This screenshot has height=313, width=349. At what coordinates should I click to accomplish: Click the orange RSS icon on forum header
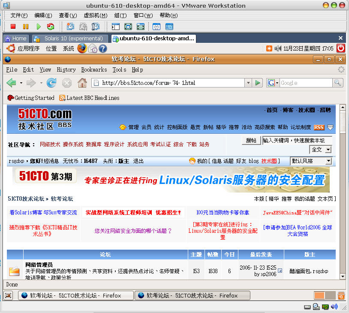pos(319,127)
